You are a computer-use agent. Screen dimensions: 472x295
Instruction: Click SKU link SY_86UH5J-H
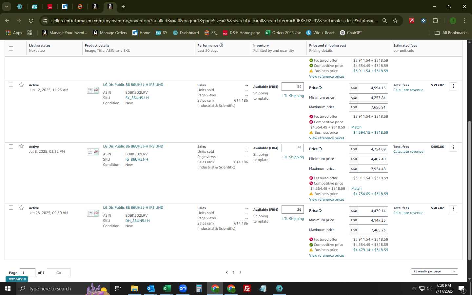click(137, 98)
